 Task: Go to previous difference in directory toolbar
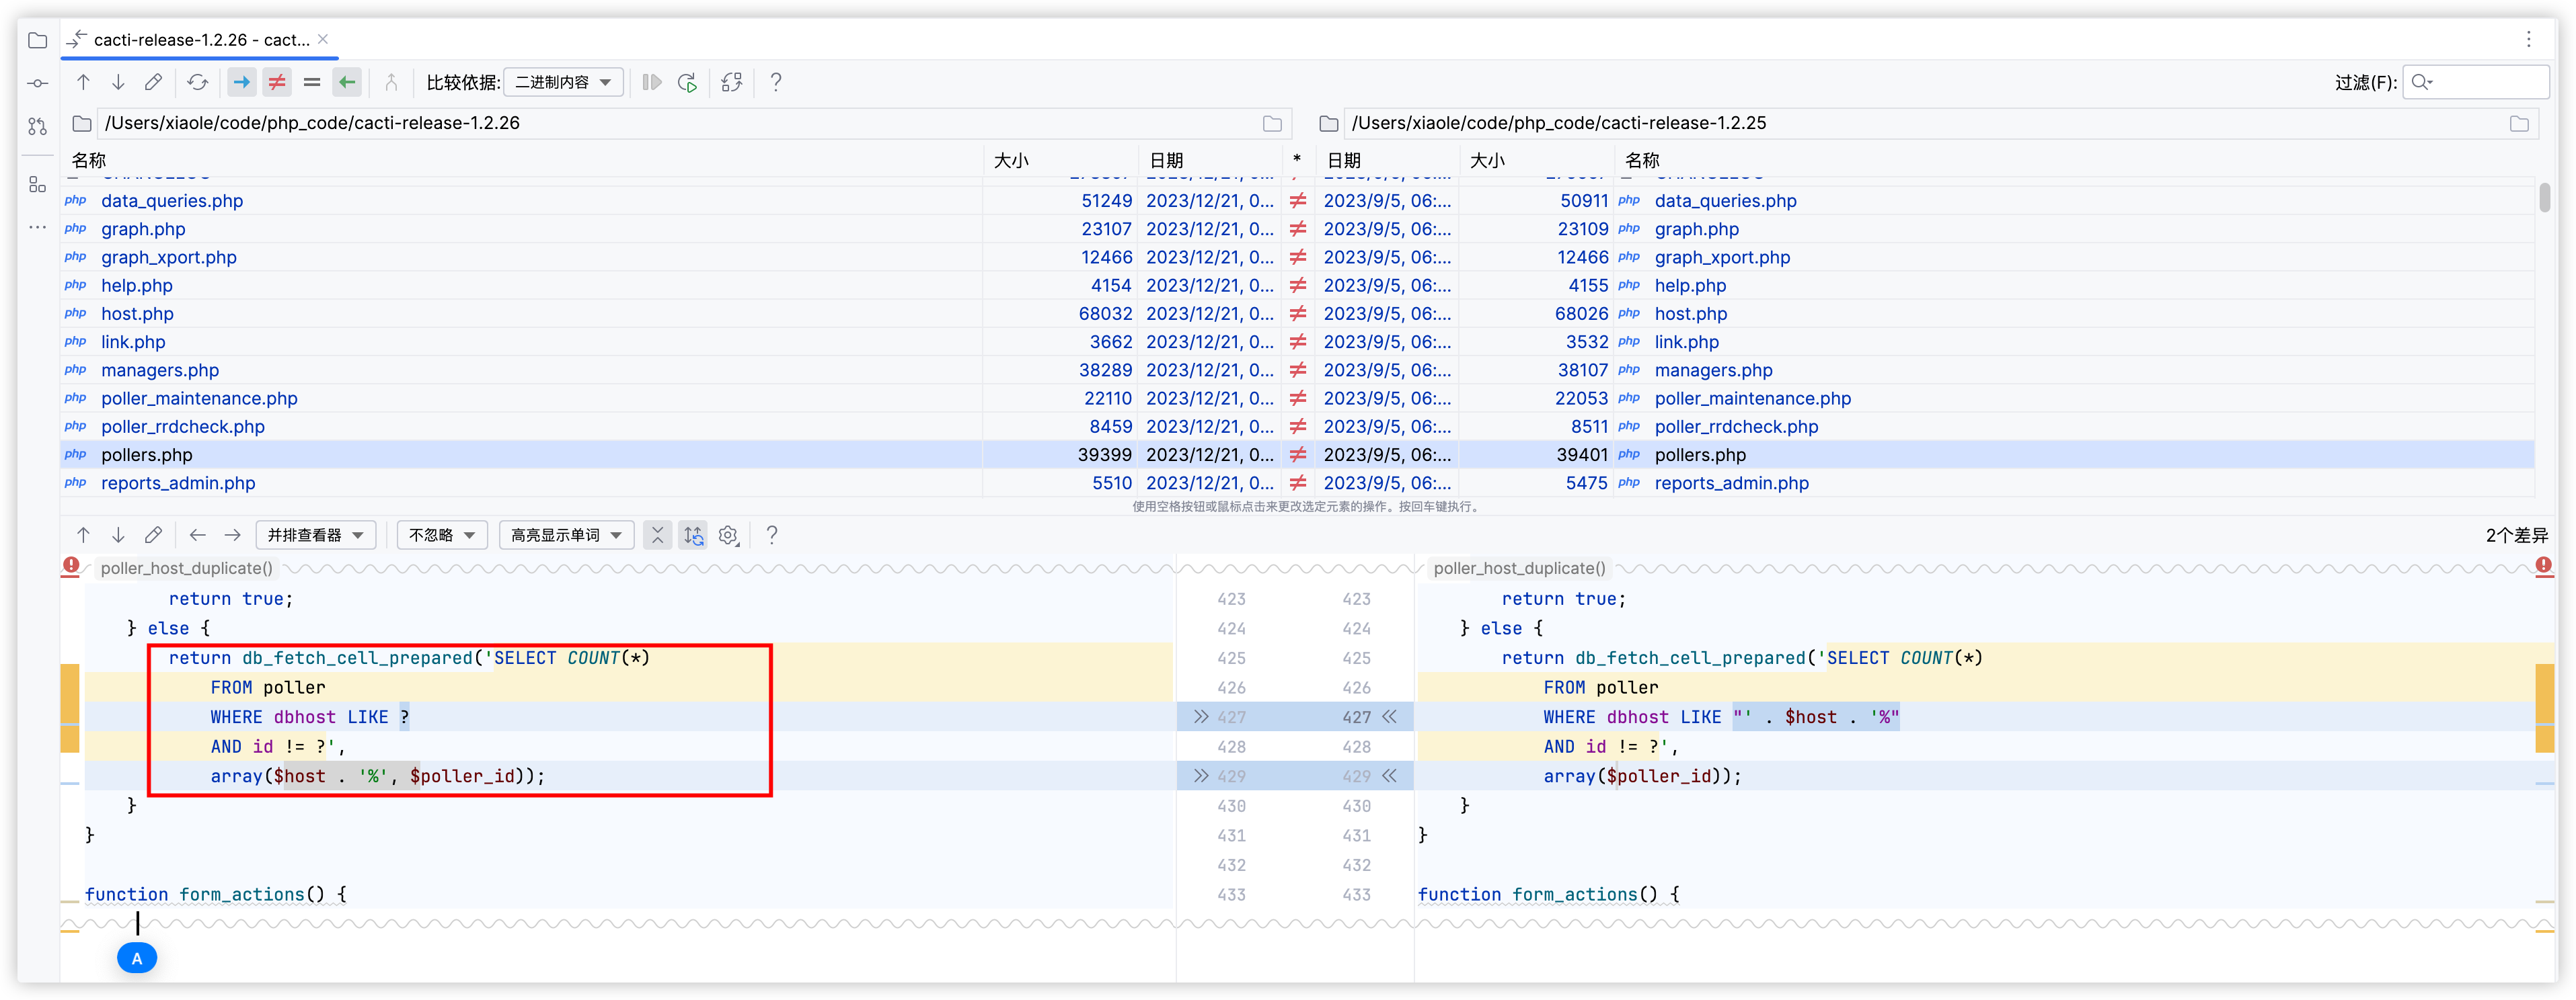[x=83, y=82]
